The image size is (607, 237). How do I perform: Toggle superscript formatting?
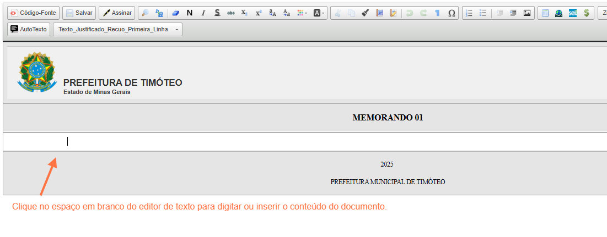point(259,13)
